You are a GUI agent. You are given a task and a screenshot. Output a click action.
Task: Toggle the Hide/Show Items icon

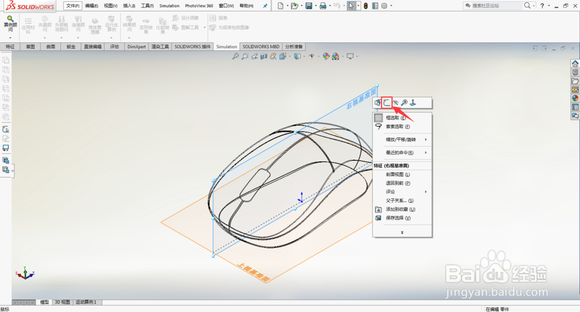[311, 56]
